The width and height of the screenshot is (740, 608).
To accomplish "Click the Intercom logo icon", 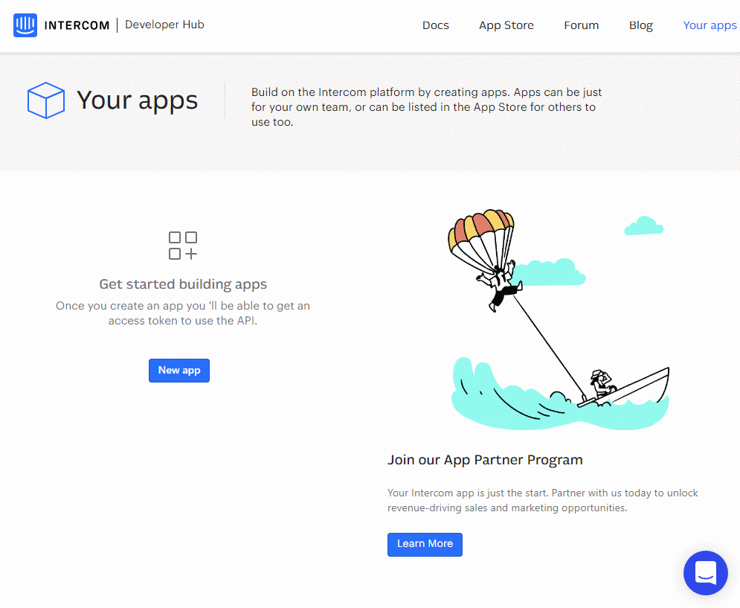I will 25,25.
